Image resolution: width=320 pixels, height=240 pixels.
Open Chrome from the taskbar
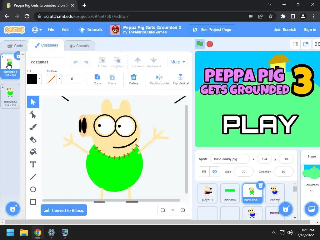click(38, 232)
